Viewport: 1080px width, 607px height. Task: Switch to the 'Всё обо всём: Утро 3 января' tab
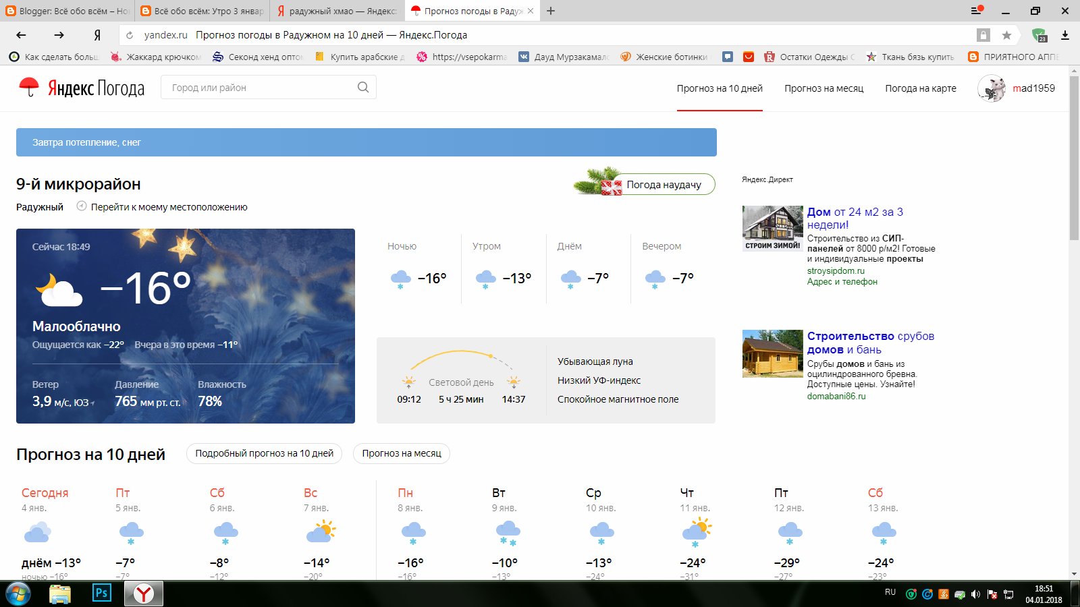[x=202, y=11]
